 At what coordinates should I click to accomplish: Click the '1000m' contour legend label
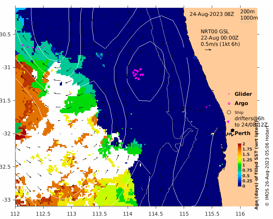tap(249, 18)
